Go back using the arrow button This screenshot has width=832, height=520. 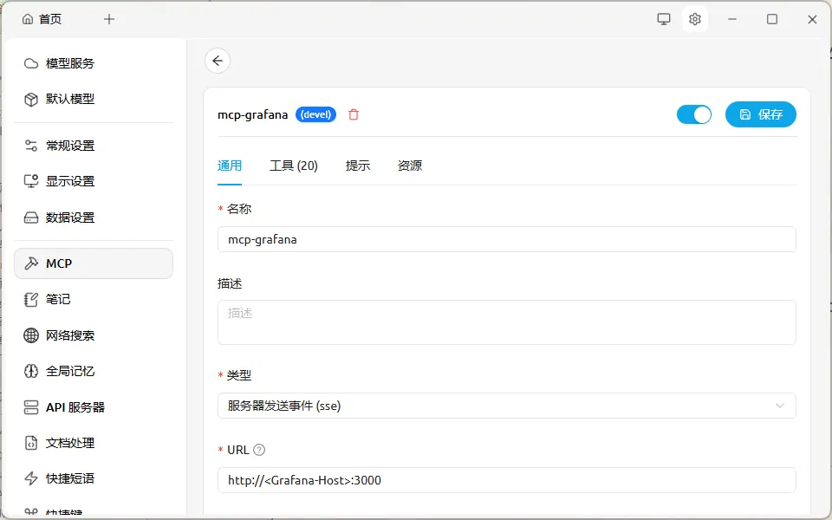pos(218,61)
